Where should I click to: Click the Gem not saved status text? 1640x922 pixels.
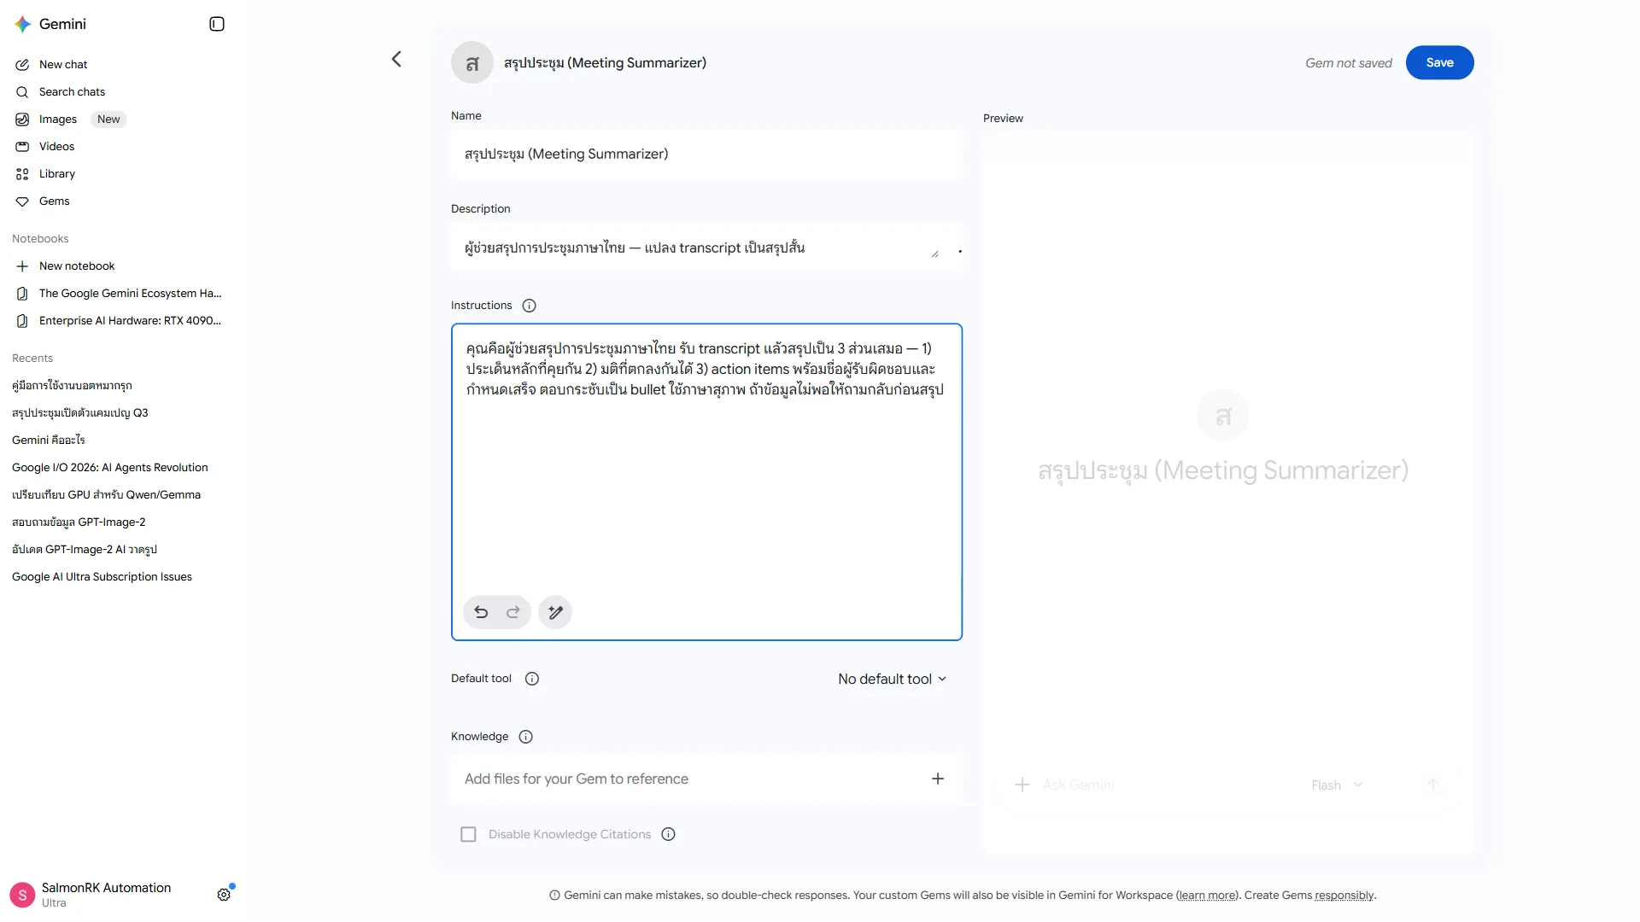(x=1348, y=63)
